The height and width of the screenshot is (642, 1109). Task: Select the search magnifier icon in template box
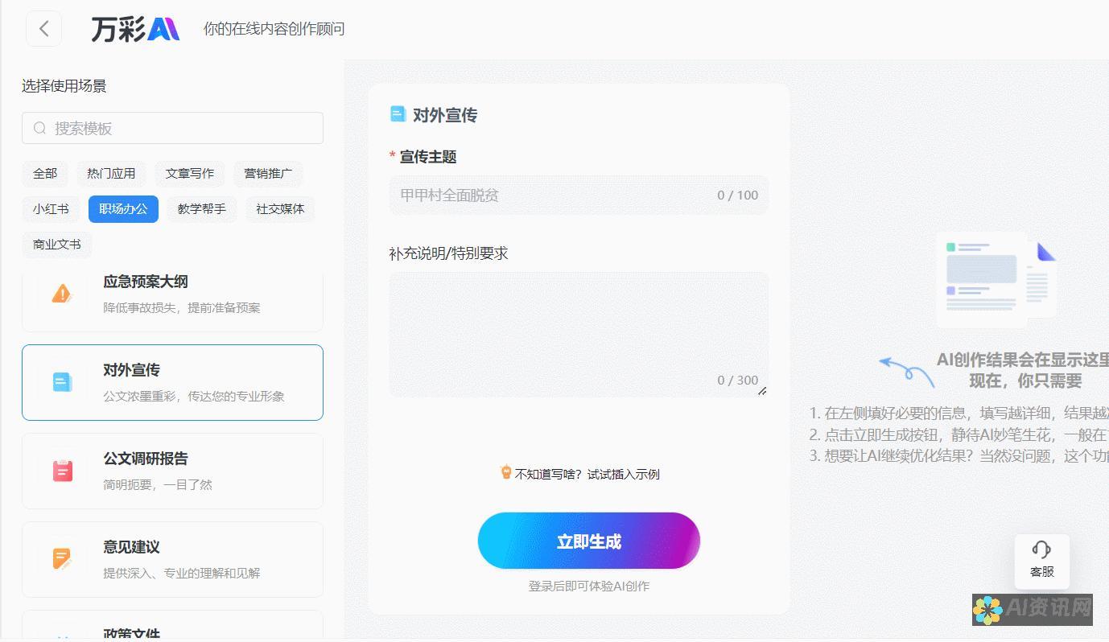(39, 128)
